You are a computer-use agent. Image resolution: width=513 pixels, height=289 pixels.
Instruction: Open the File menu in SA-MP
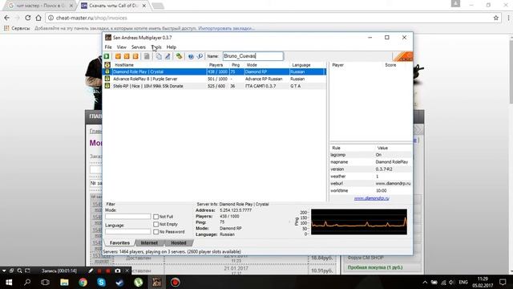[x=108, y=47]
